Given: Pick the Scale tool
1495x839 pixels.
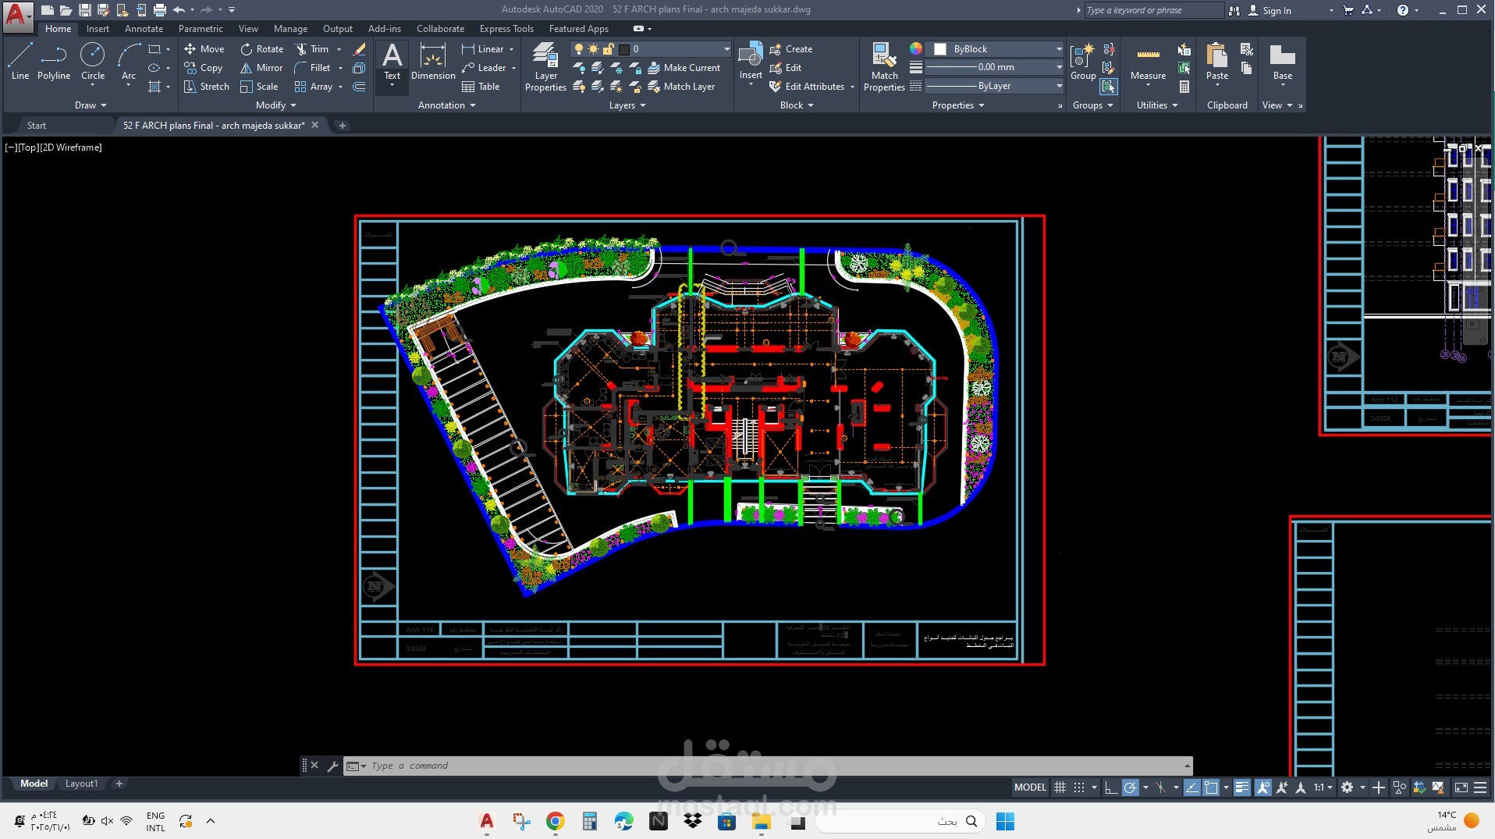Looking at the screenshot, I should (259, 87).
